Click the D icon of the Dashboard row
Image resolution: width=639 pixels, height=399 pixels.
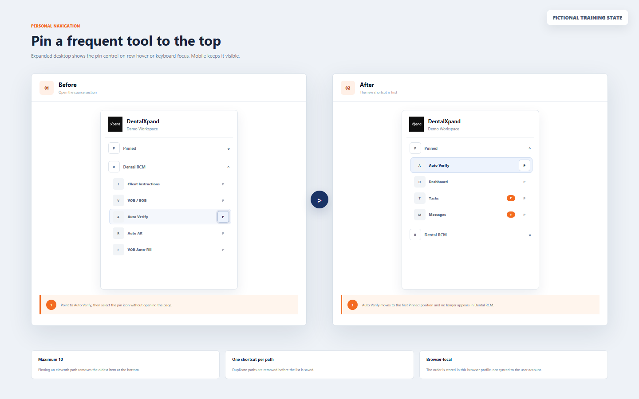420,182
